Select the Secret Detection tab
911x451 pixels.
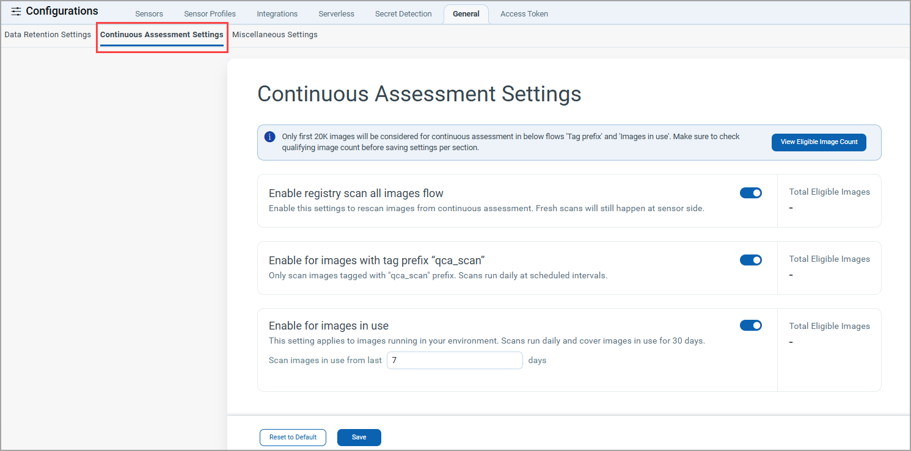pos(403,14)
